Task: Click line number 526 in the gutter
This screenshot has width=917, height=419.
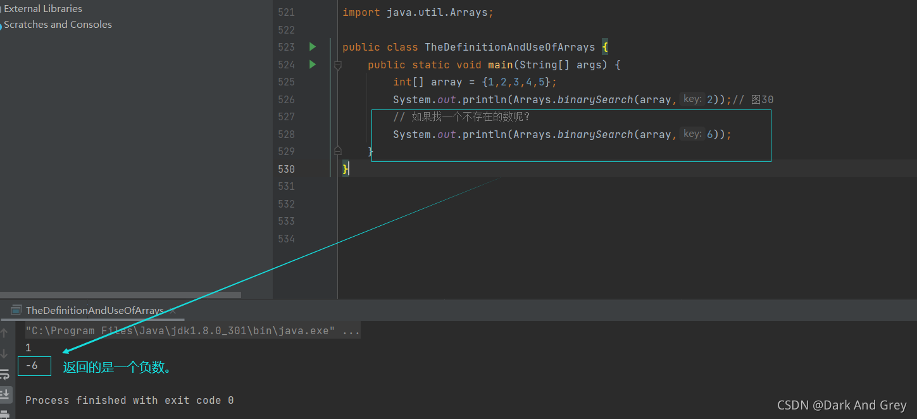Action: tap(286, 99)
